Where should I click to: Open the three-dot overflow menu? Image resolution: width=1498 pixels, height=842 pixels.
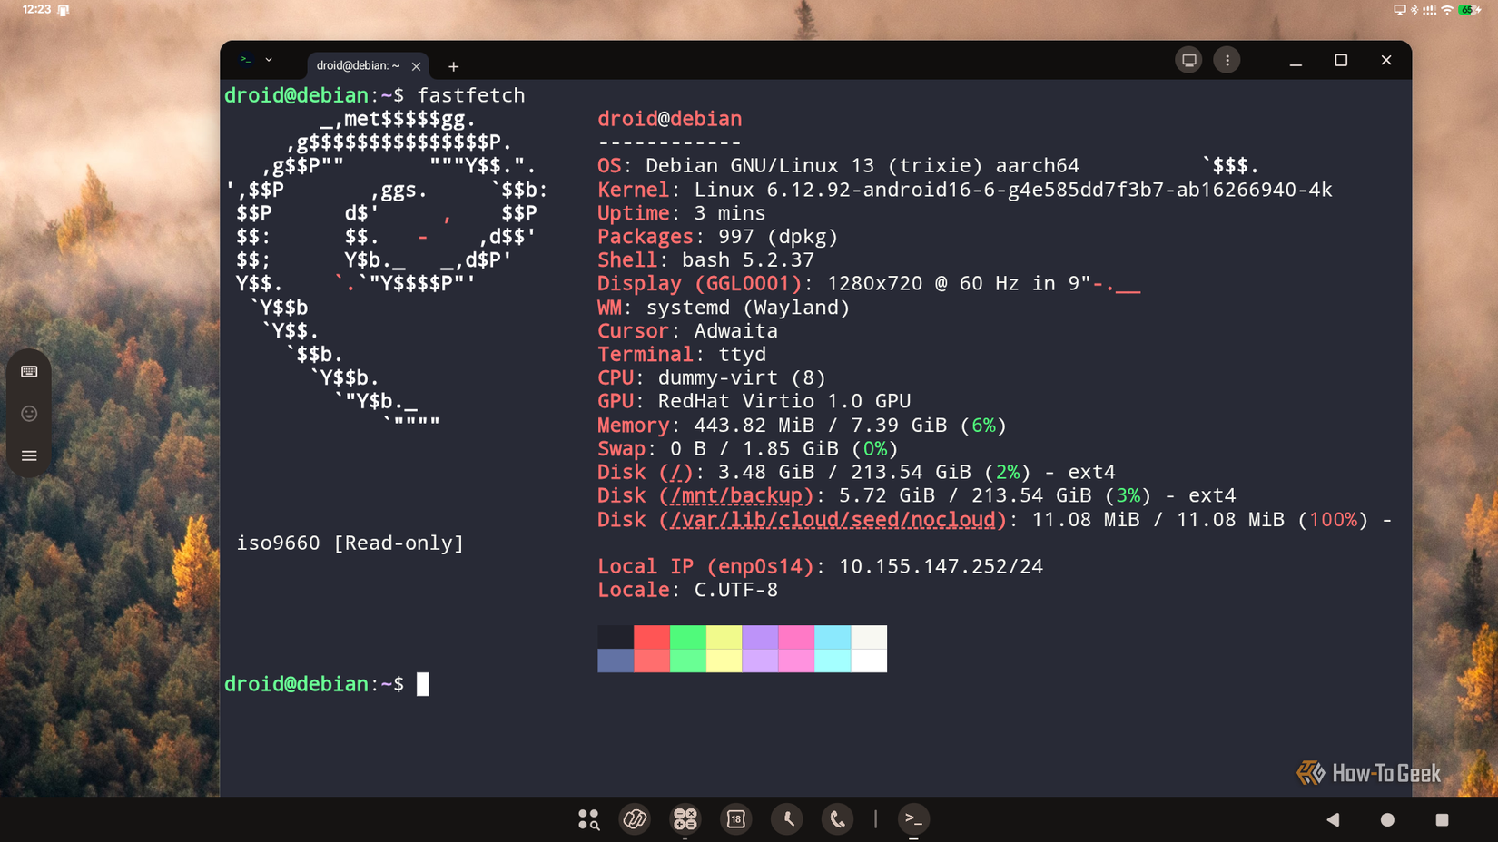coord(1227,60)
